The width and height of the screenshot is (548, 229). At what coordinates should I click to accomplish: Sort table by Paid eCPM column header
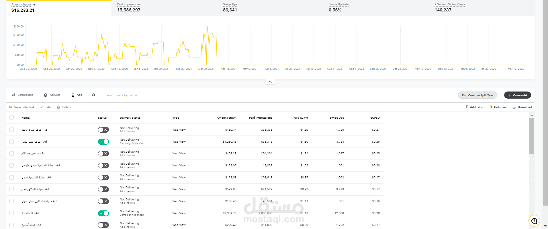coord(301,118)
